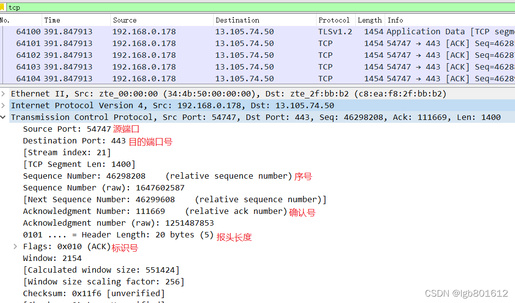The image size is (515, 303).
Task: Click the display filter field containing tcp
Action: [x=261, y=7]
